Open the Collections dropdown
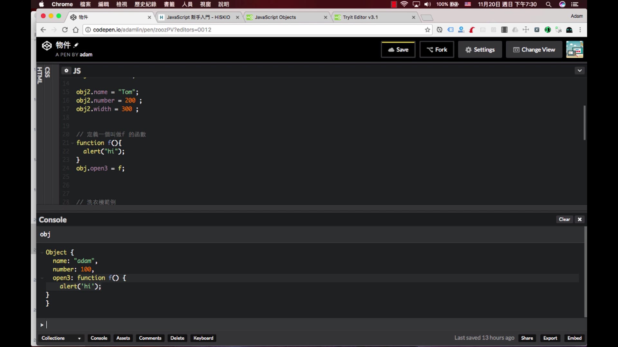 tap(61, 338)
